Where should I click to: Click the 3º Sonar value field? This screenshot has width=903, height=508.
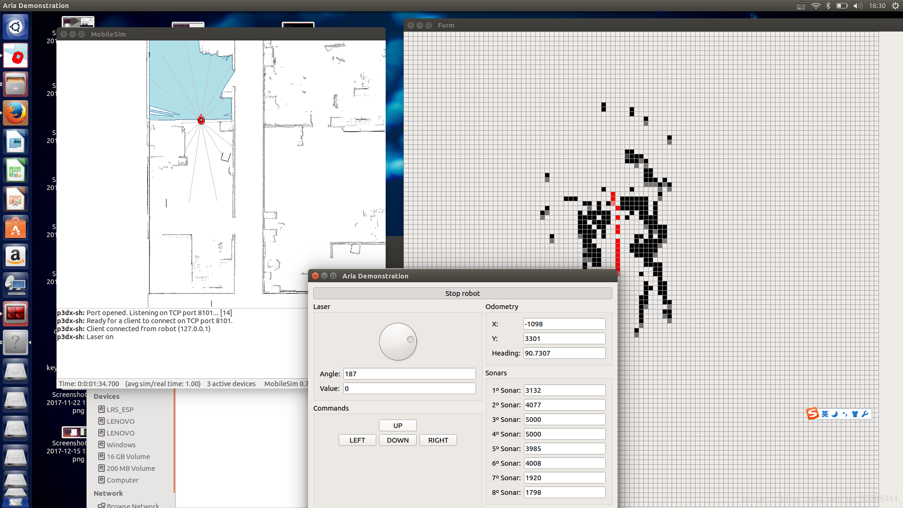tap(564, 419)
